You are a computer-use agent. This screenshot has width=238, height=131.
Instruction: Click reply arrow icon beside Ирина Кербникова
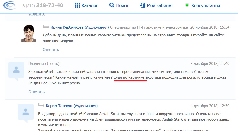(46, 27)
